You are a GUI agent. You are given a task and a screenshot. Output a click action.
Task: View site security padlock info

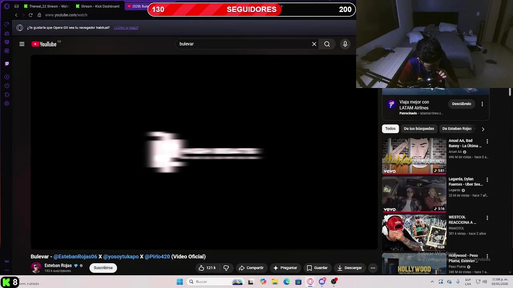point(39,15)
